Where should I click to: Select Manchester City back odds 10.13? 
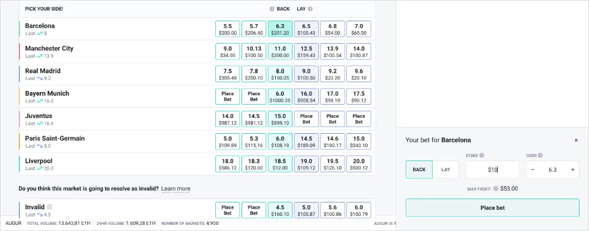click(254, 51)
